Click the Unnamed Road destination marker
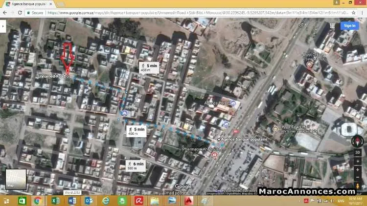Screen dimensions: 367x206 pos(68,76)
